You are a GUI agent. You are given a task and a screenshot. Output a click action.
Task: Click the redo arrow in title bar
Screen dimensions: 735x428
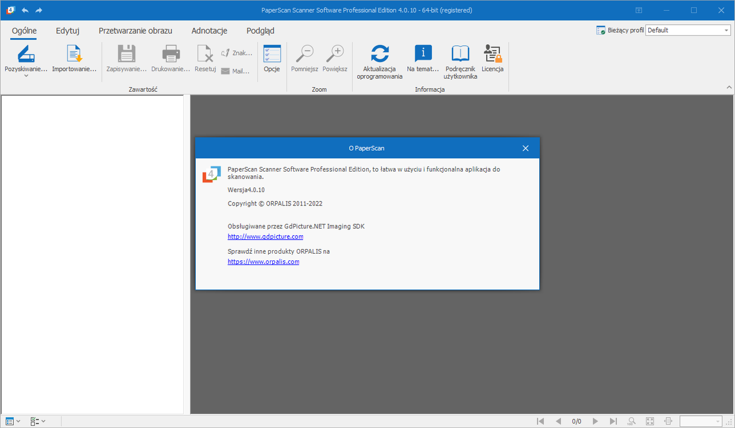click(x=39, y=10)
